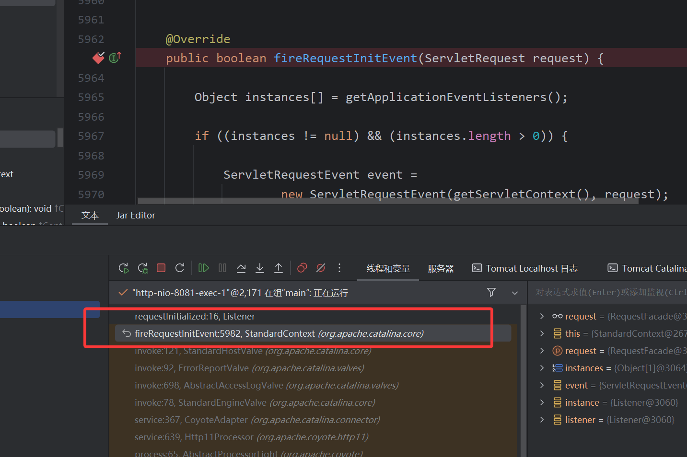The height and width of the screenshot is (457, 687).
Task: Click the Step Out up-arrow icon
Action: click(x=279, y=268)
